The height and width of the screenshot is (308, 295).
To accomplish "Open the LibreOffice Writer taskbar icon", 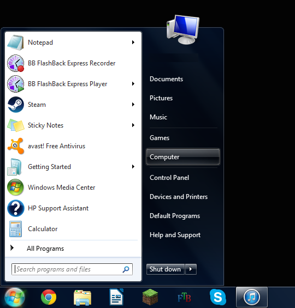I will point(116,297).
